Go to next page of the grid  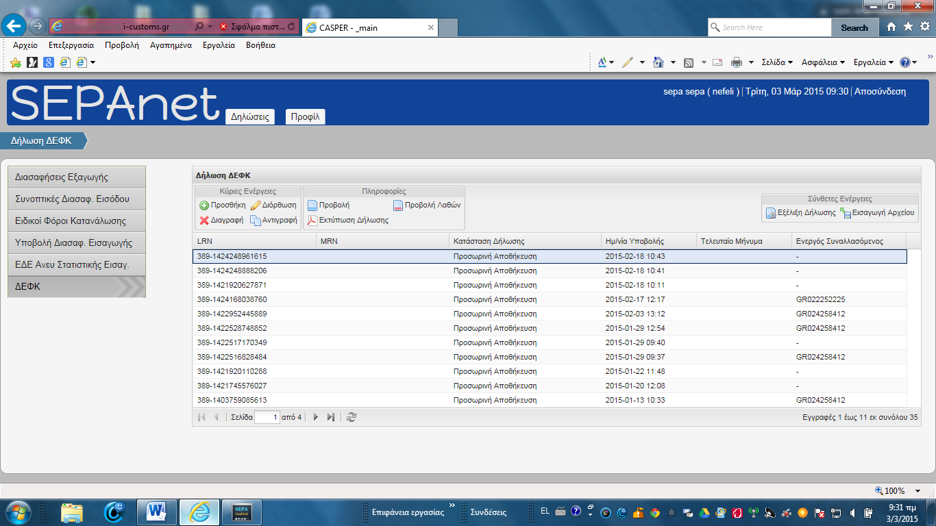tap(316, 417)
